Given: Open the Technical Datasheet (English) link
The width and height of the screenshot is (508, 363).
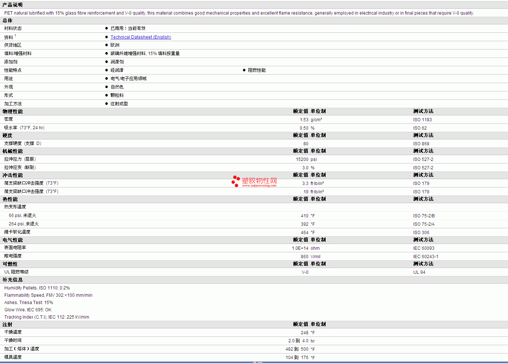Looking at the screenshot, I should (x=141, y=37).
